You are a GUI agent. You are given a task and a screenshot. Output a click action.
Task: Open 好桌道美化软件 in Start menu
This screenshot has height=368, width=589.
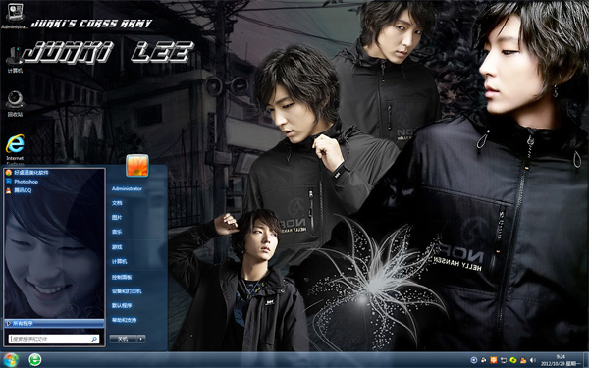[x=27, y=173]
